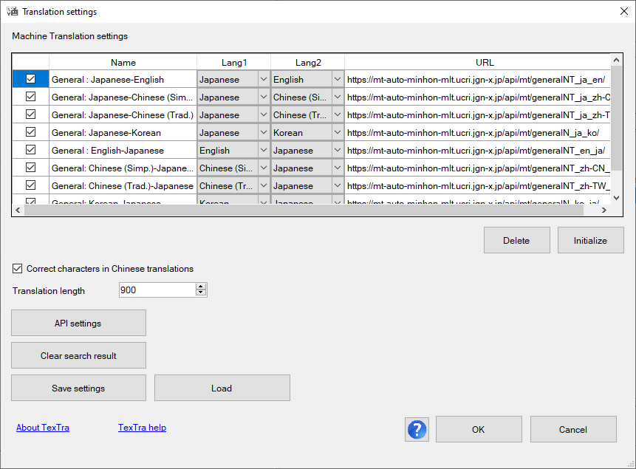Click the table's vertical scrollbar thumb

coord(617,118)
